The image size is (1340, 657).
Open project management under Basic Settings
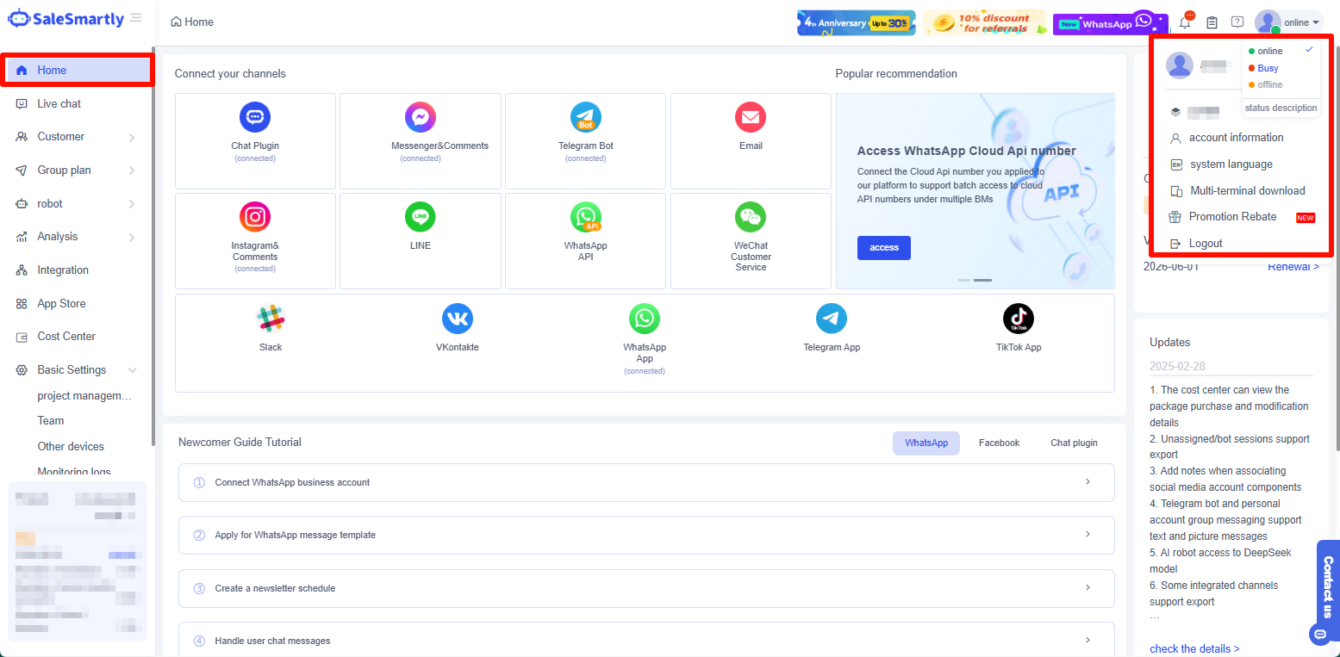pos(84,396)
